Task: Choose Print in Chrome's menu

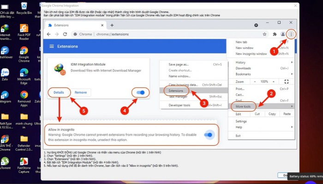Action: (262, 89)
